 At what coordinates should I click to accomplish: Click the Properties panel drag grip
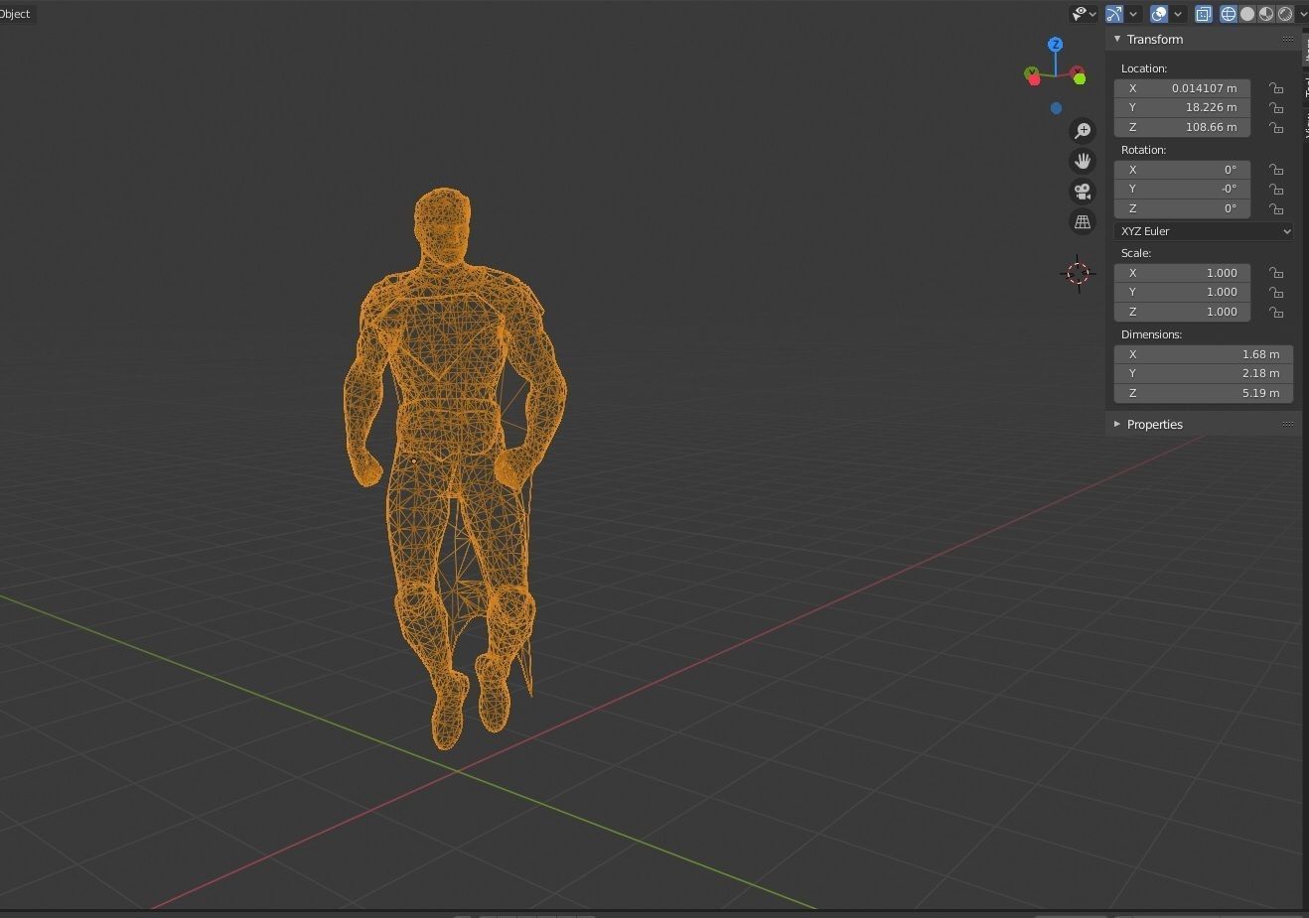click(1288, 424)
